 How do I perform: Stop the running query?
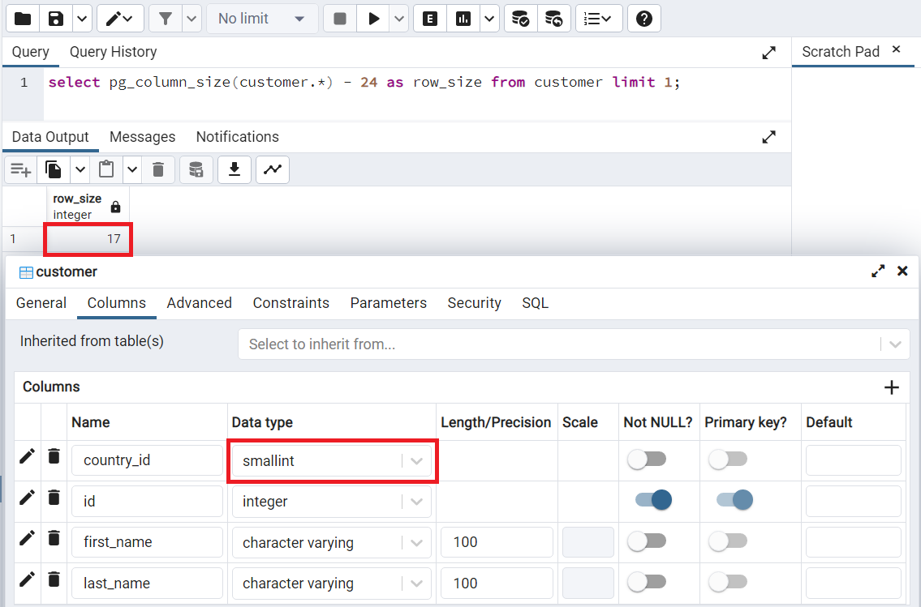339,19
